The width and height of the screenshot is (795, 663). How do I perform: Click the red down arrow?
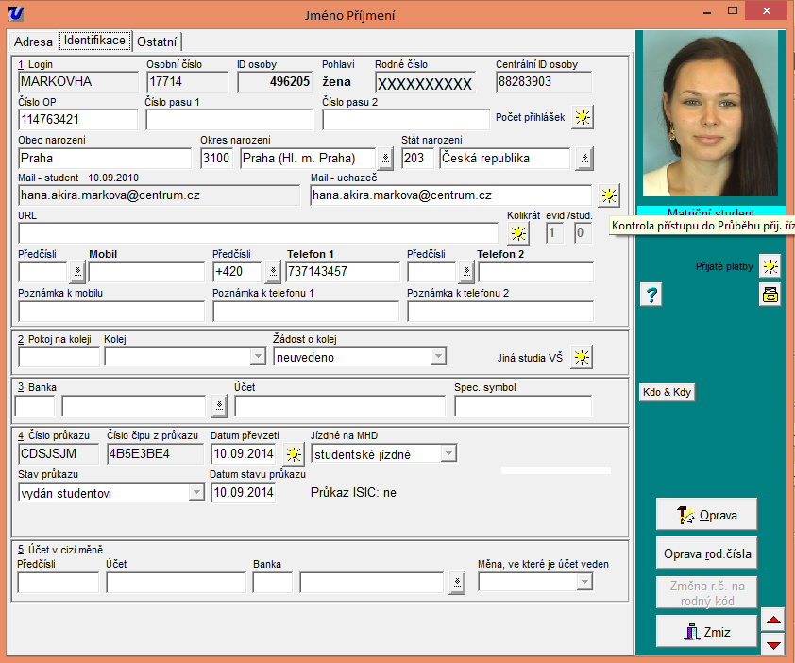click(x=773, y=644)
